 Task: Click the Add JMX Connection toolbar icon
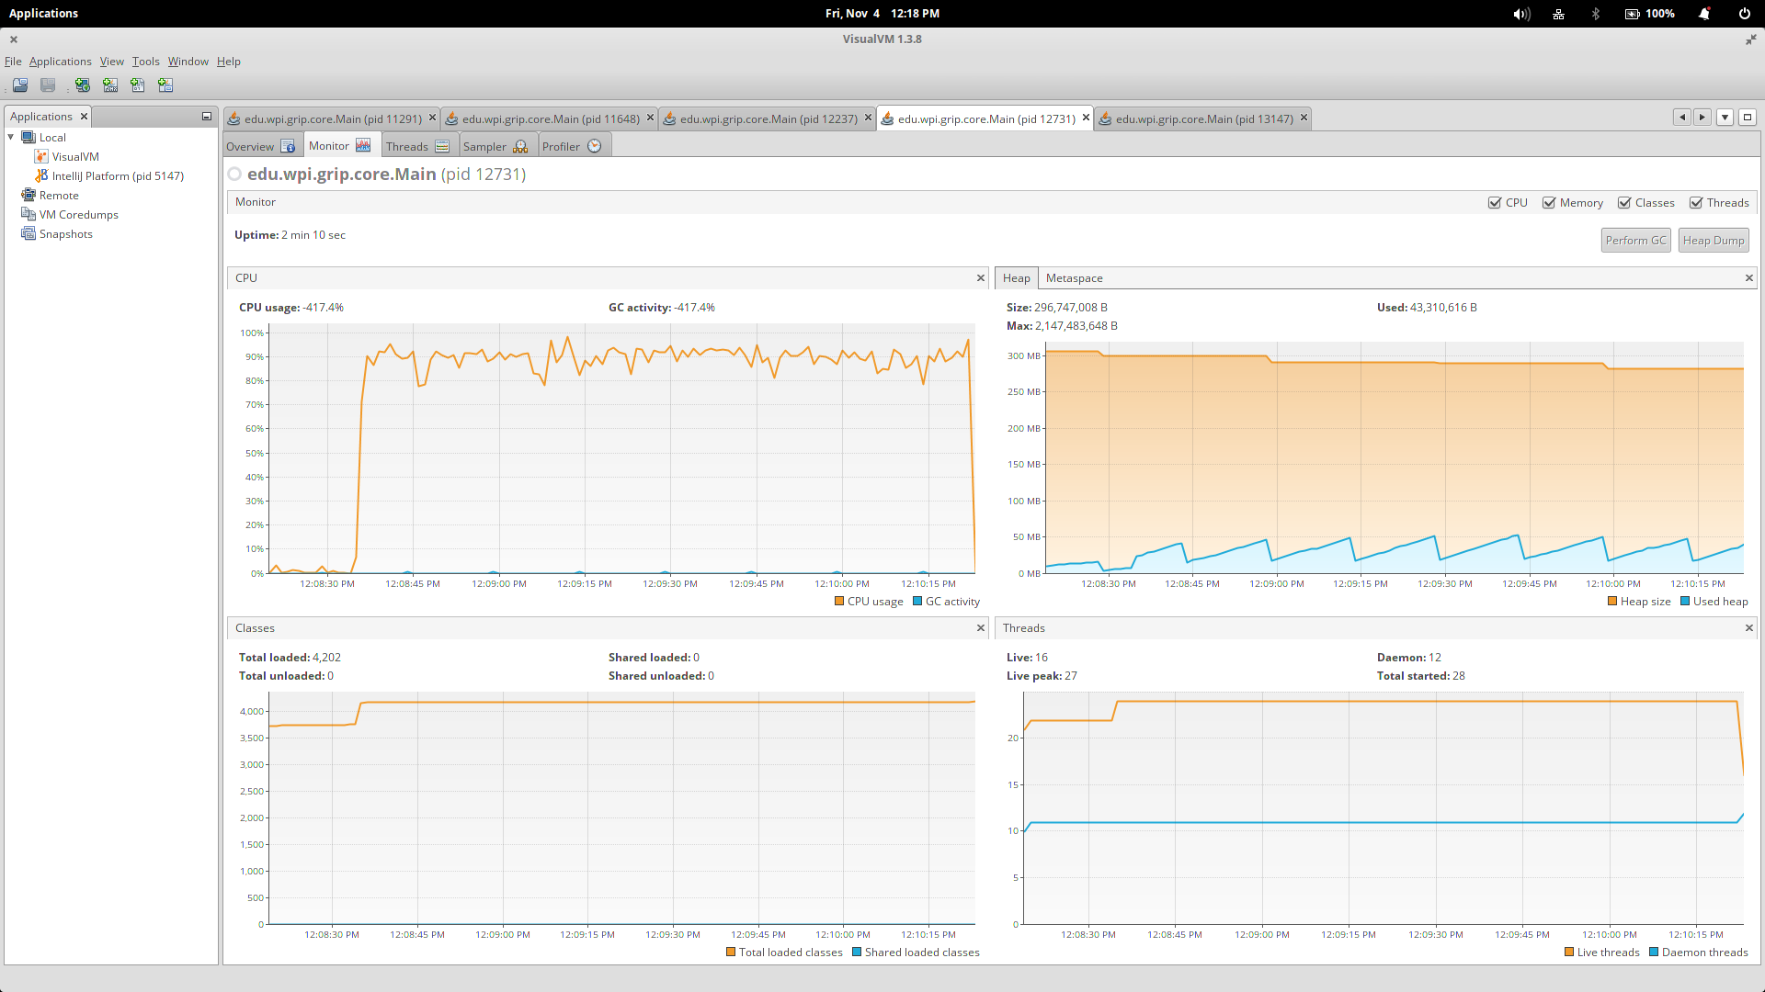click(110, 85)
